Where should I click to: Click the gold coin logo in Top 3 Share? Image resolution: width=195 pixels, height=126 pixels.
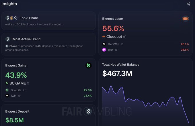click(11, 18)
